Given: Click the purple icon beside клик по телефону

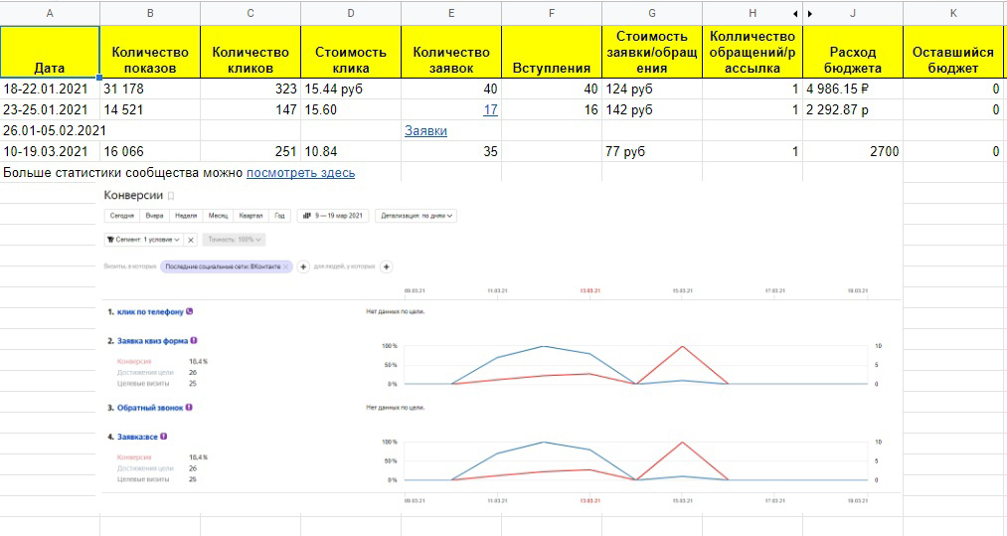Looking at the screenshot, I should [x=190, y=311].
